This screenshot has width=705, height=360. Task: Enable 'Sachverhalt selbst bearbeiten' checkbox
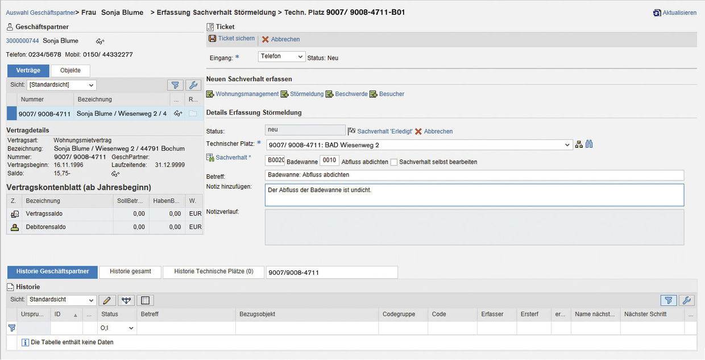point(393,162)
